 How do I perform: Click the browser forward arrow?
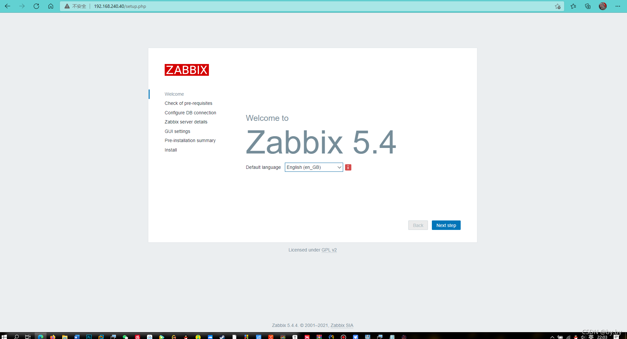[x=22, y=6]
